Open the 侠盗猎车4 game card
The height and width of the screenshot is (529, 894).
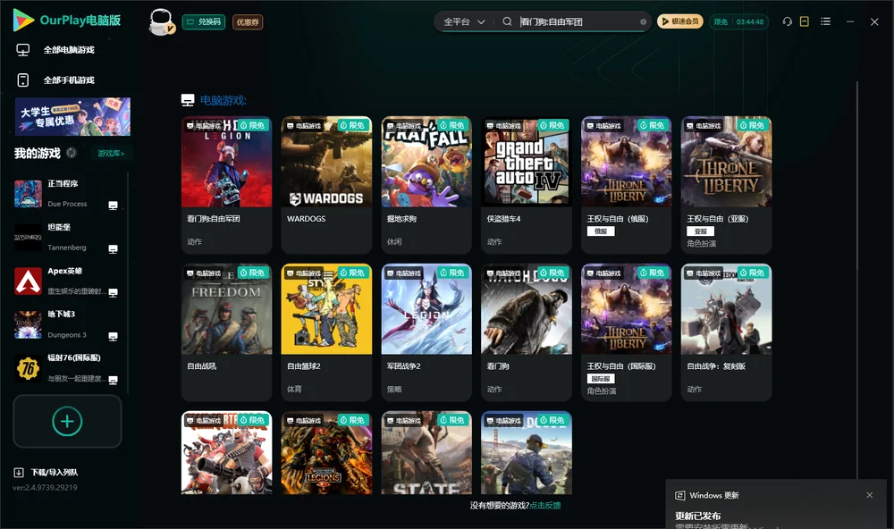click(x=527, y=185)
